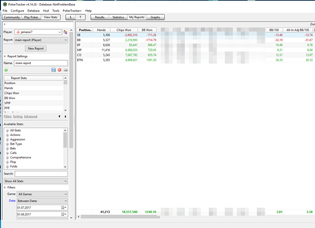The width and height of the screenshot is (315, 228).
Task: Sort by the Chips Won column header
Action: click(x=124, y=30)
